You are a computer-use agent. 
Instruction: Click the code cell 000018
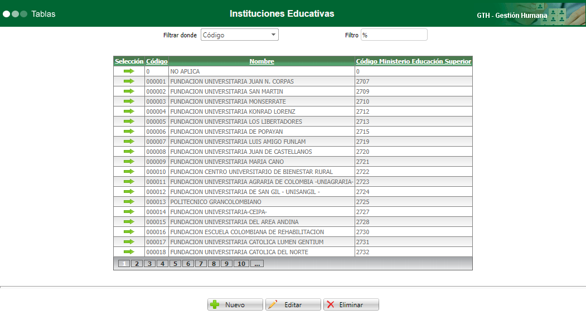click(x=156, y=252)
